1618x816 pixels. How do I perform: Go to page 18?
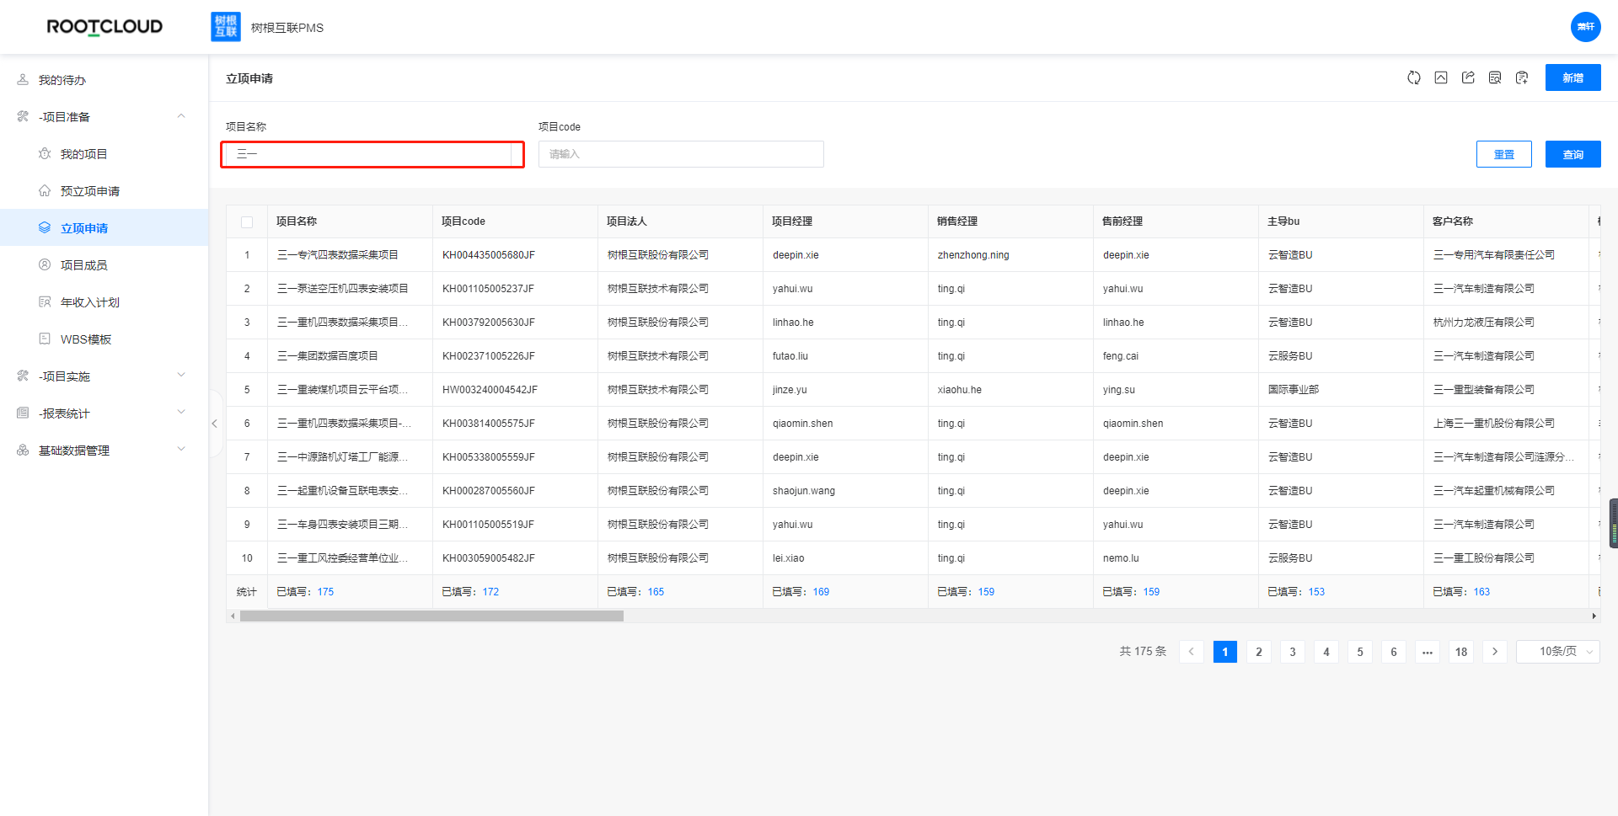point(1461,652)
